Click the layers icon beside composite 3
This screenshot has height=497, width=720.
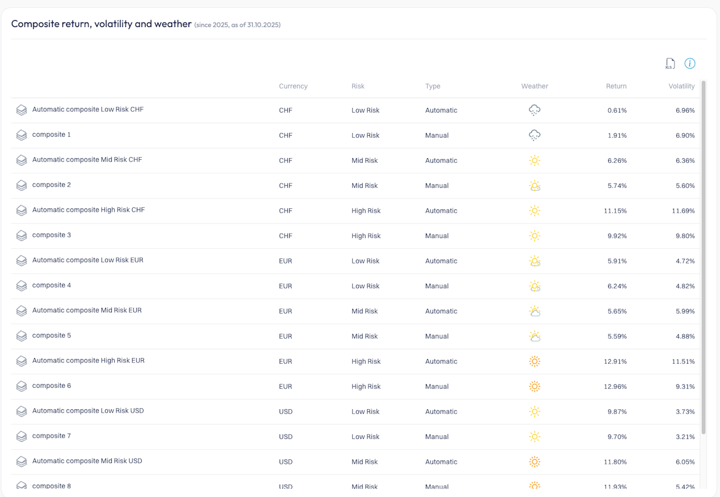click(21, 236)
